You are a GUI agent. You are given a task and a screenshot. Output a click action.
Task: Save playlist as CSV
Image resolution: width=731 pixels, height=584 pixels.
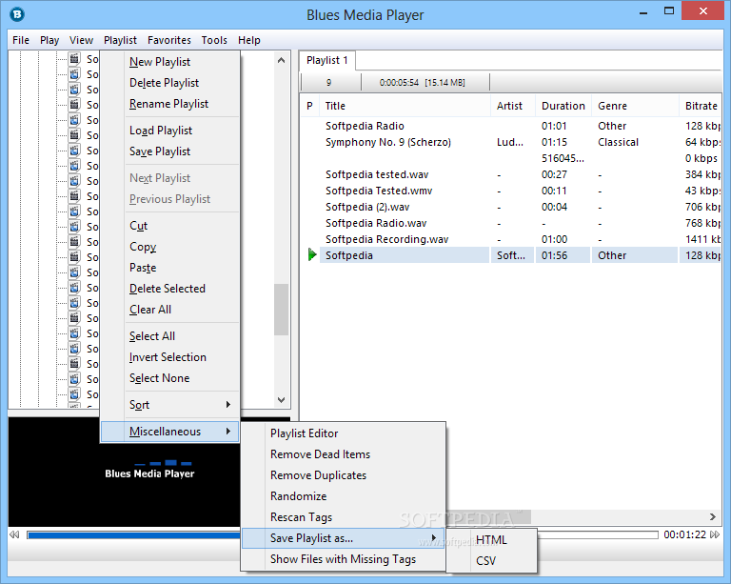click(491, 561)
